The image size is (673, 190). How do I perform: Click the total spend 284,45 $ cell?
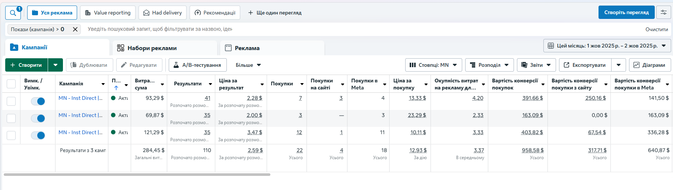(153, 150)
